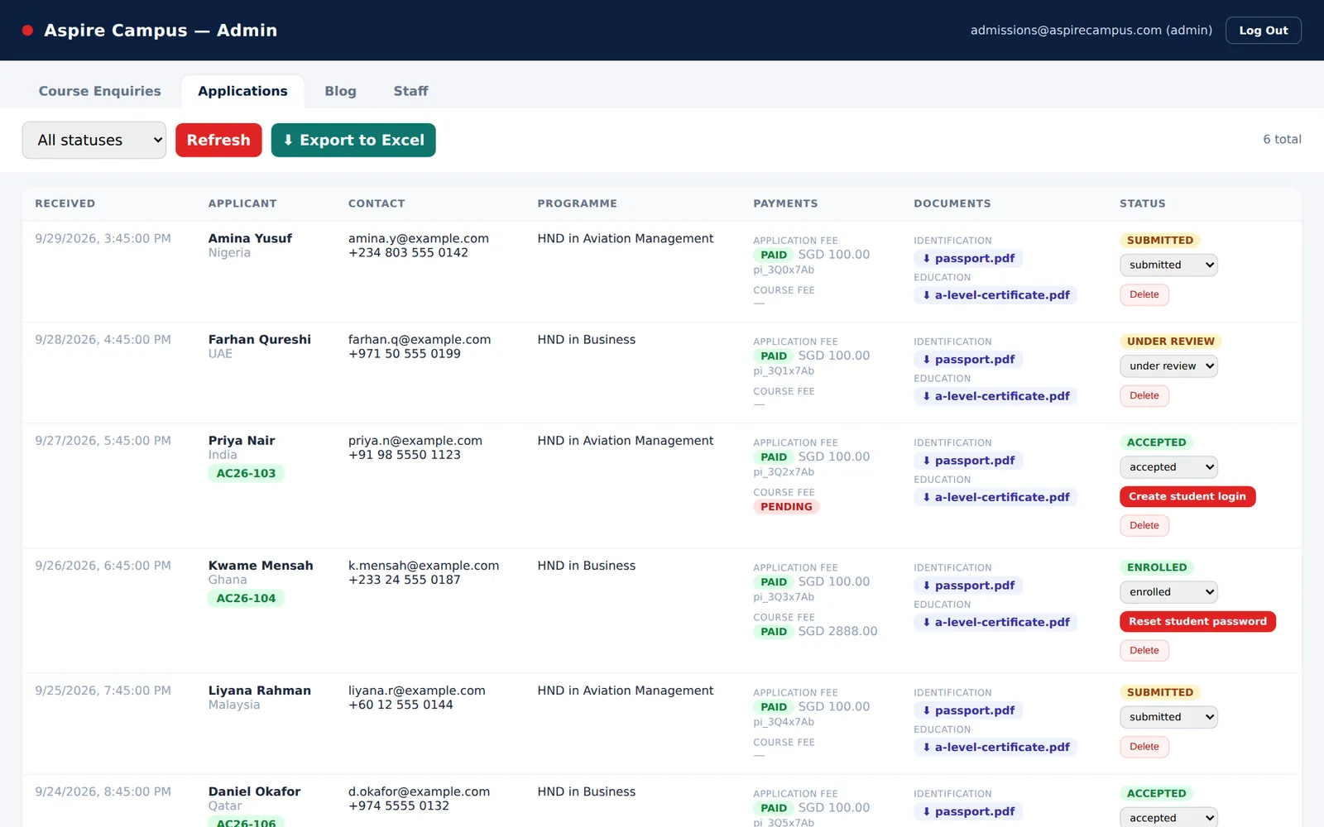The width and height of the screenshot is (1324, 827).
Task: Click payment reference pi_3Q3x7Ab
Action: [x=784, y=596]
